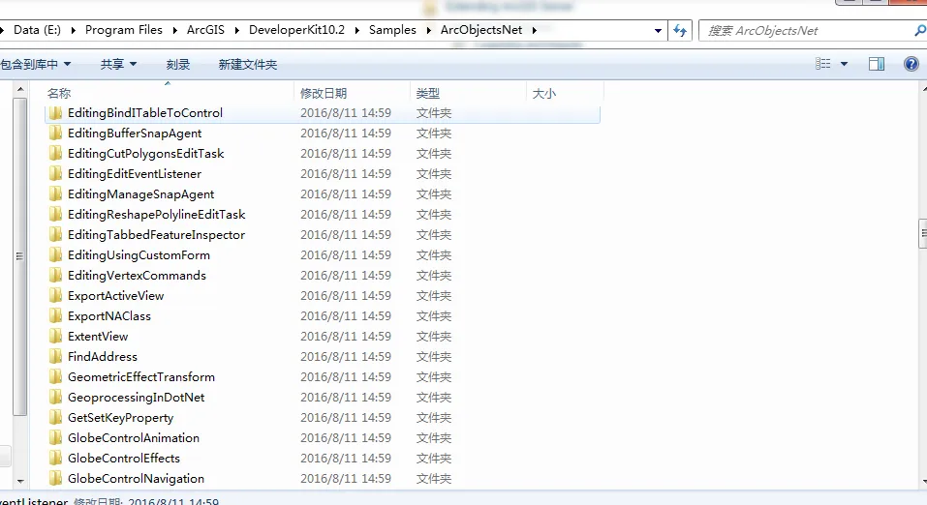Expand the address bar history dropdown
927x505 pixels.
pos(658,30)
